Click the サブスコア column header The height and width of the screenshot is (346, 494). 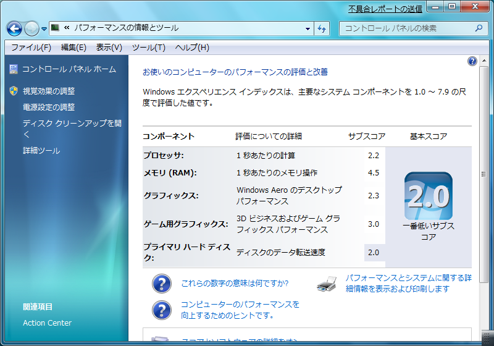(367, 136)
